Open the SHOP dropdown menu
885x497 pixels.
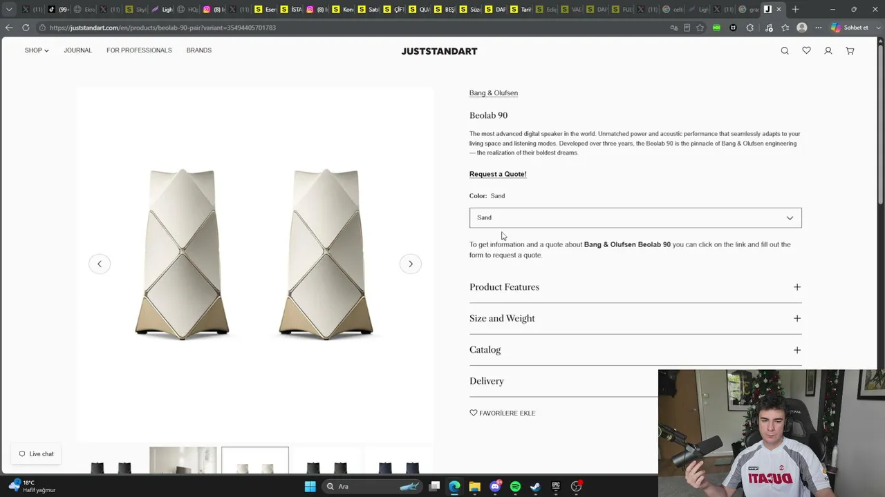[37, 50]
